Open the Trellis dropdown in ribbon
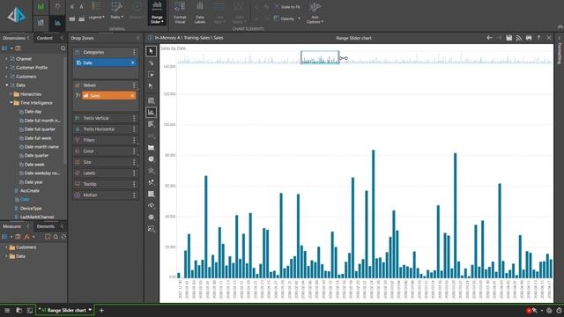Screen dimensions: 564x317 116,11
